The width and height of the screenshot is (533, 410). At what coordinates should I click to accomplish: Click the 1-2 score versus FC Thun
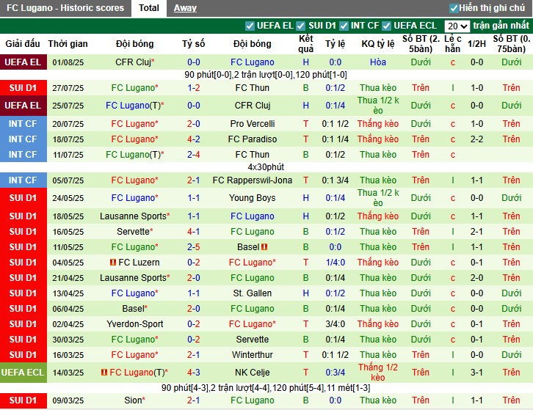point(193,88)
